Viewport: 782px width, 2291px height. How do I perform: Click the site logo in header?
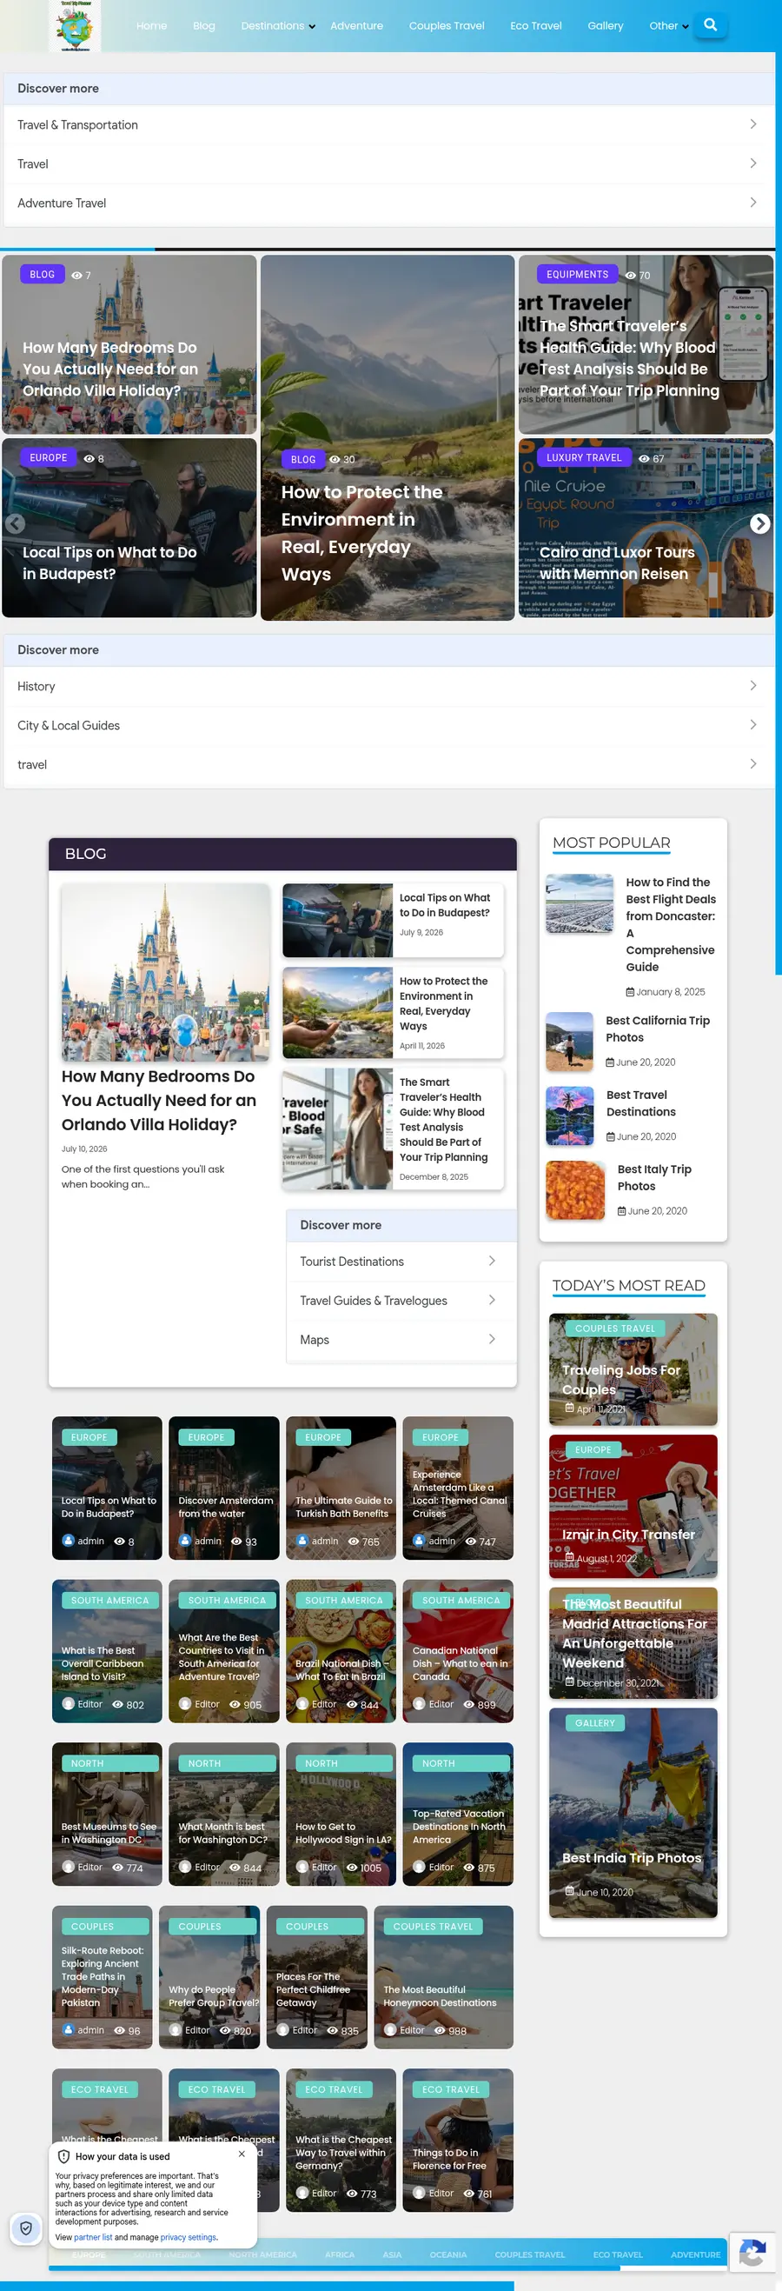click(x=75, y=26)
